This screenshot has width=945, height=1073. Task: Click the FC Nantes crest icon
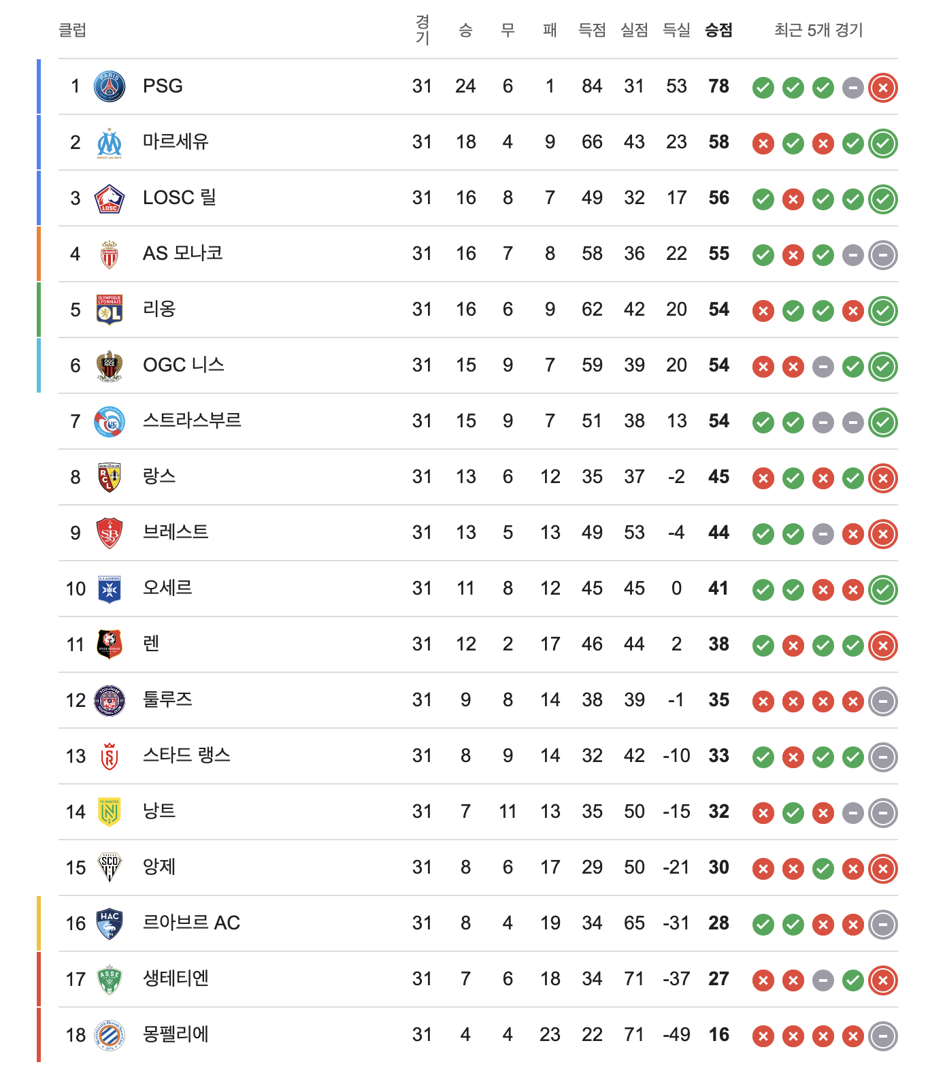110,812
